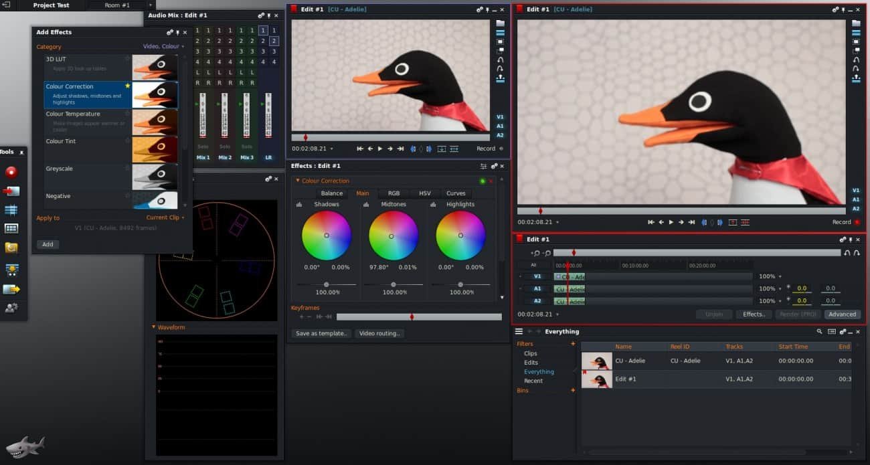Click undo arrow in Edit #1 timeline
This screenshot has width=870, height=465.
pyautogui.click(x=847, y=253)
